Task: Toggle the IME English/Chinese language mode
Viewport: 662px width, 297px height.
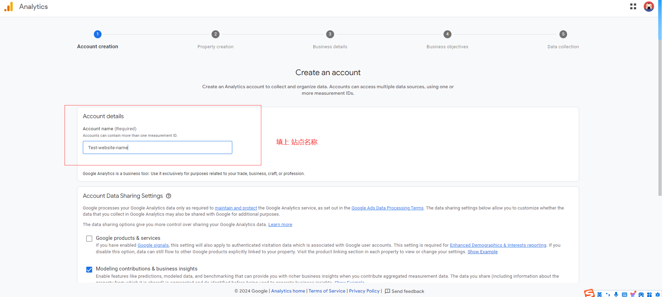Action: tap(600, 294)
